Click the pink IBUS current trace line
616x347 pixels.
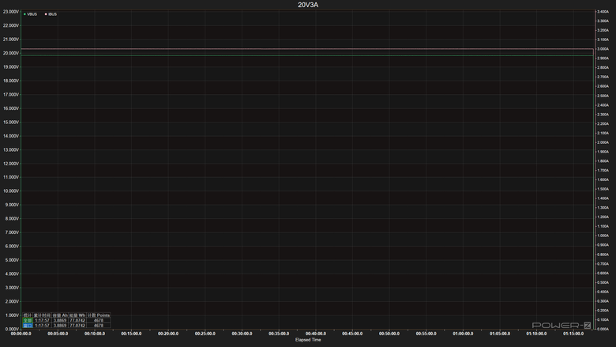tap(306, 49)
